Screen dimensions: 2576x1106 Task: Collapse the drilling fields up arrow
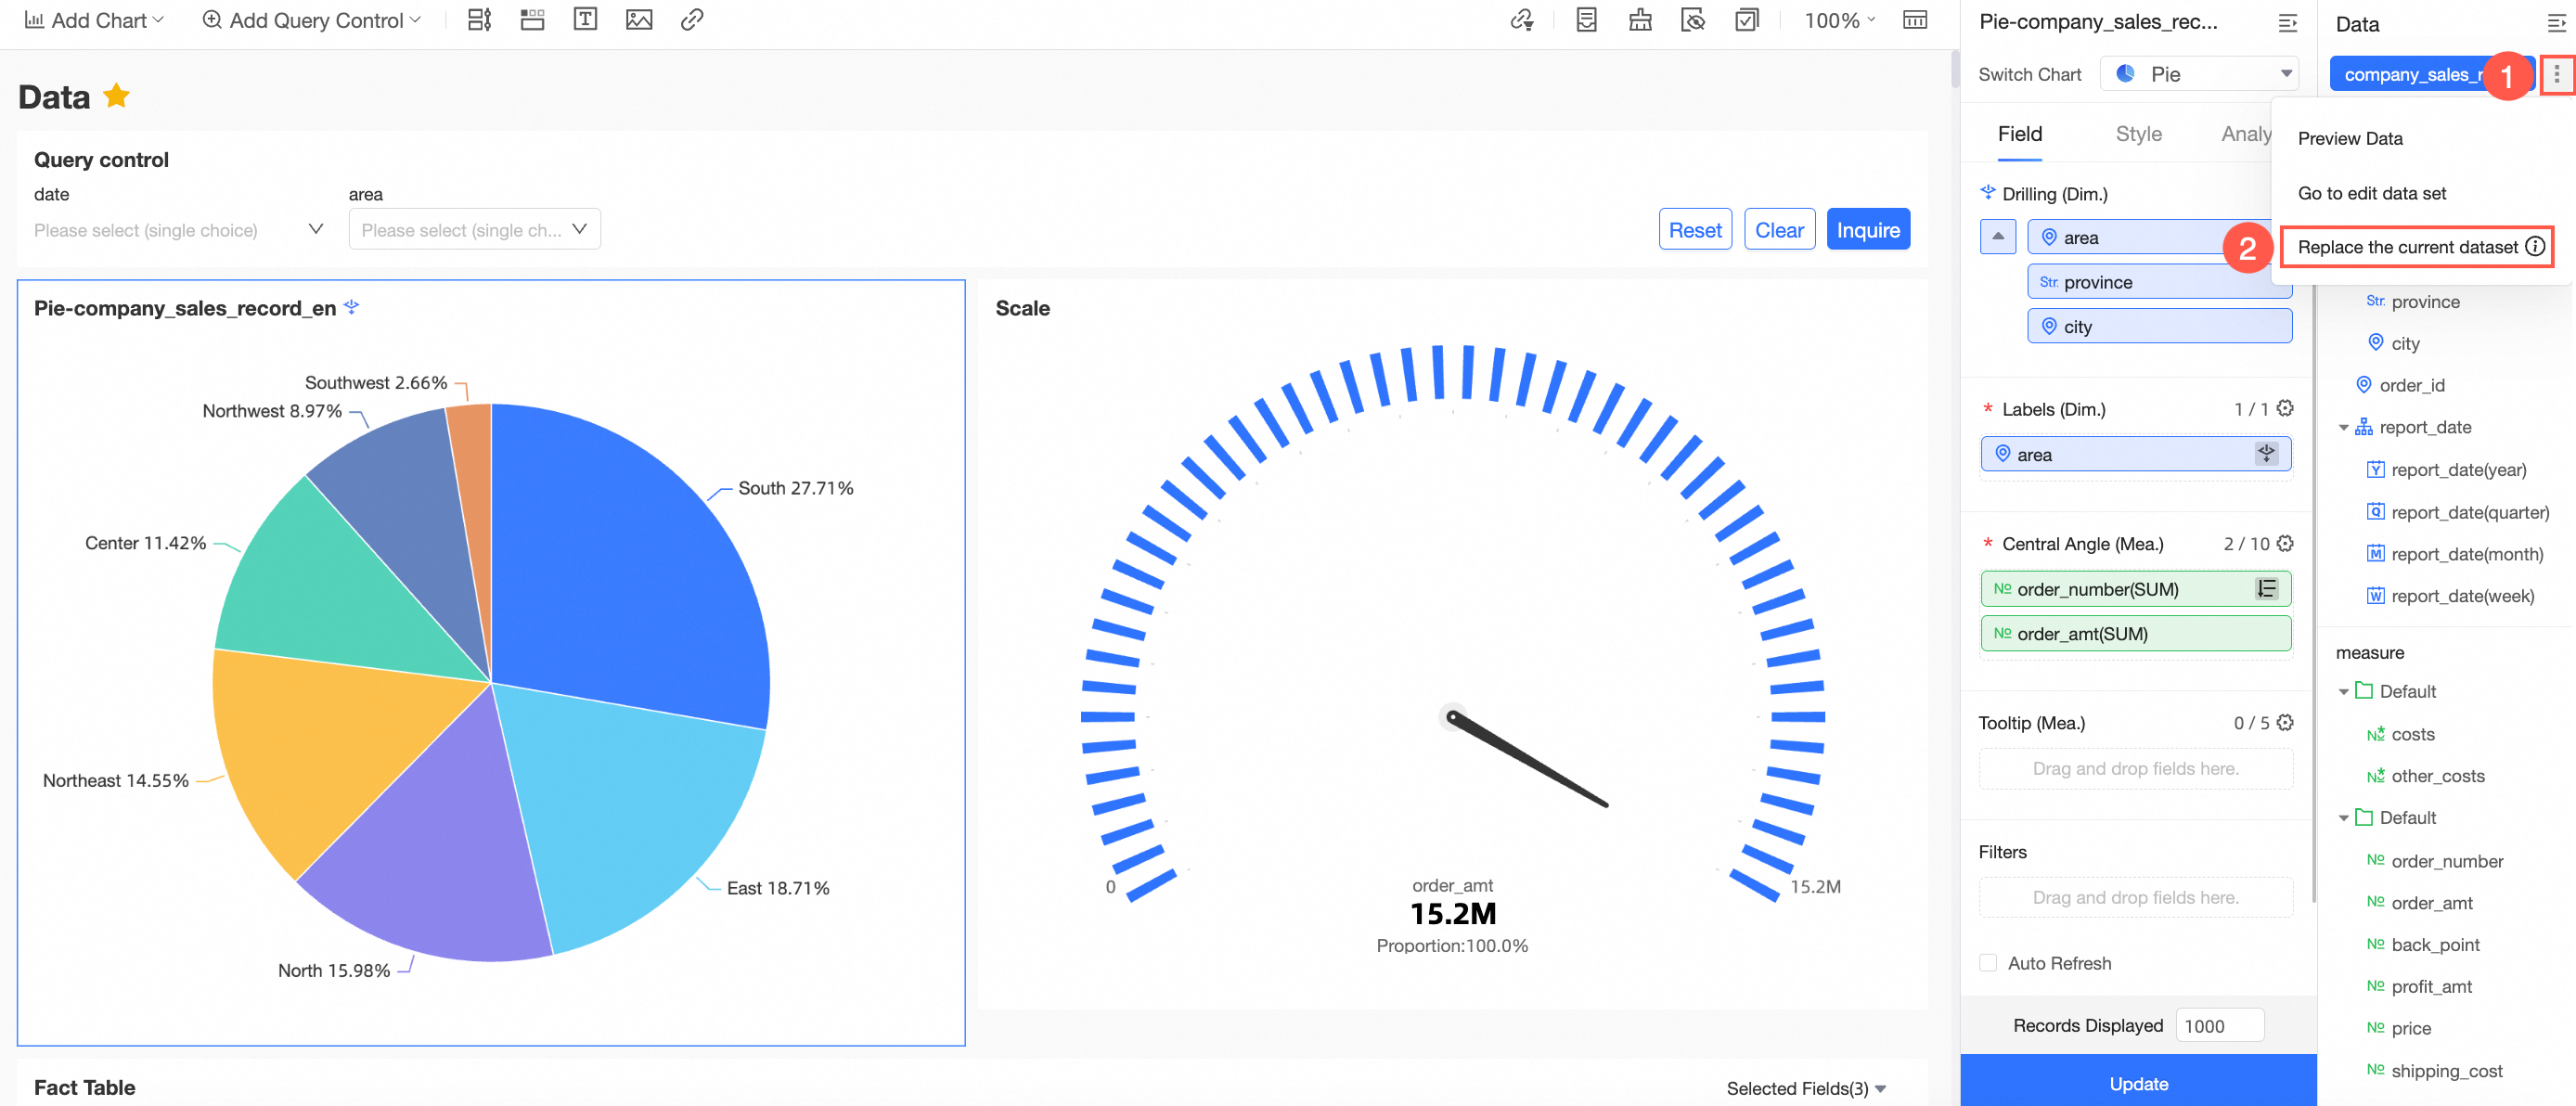tap(1997, 237)
